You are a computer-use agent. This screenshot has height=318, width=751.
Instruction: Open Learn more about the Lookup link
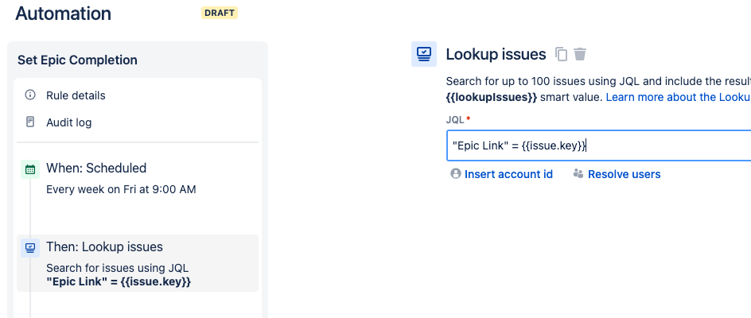coord(678,97)
